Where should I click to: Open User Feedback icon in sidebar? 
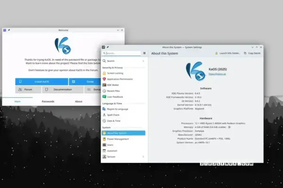104,97
